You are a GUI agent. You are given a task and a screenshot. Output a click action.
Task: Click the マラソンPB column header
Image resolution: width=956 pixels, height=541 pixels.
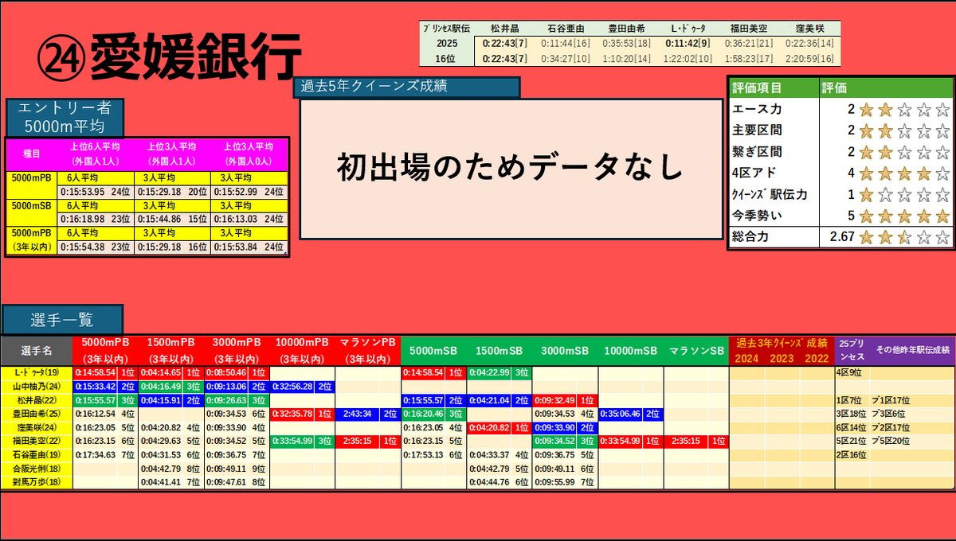pyautogui.click(x=367, y=351)
